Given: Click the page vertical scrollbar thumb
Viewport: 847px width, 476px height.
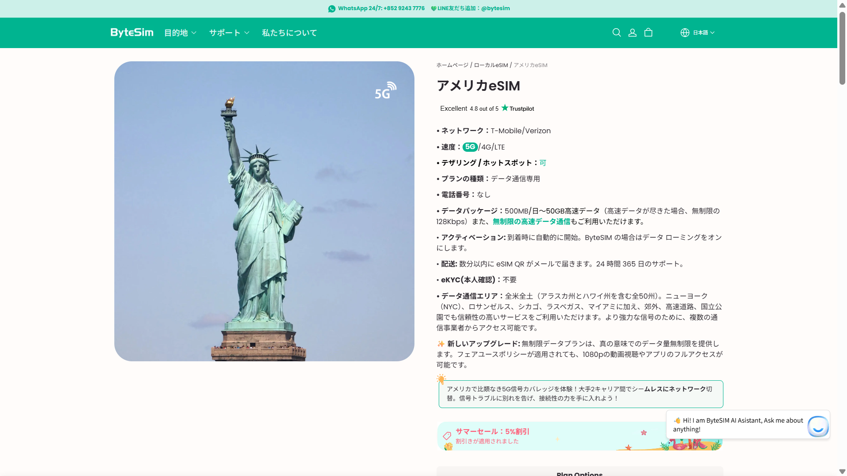Looking at the screenshot, I should [842, 49].
